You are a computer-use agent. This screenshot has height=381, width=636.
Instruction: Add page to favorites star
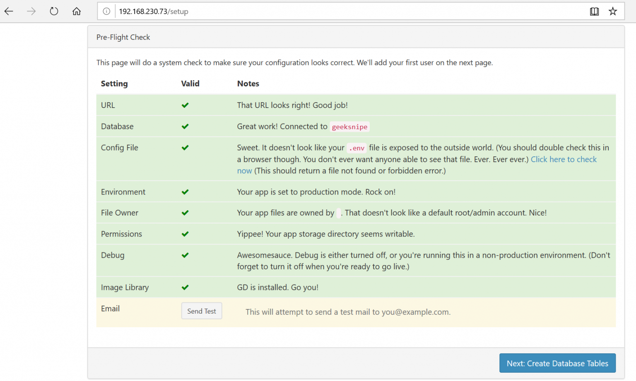pyautogui.click(x=613, y=11)
